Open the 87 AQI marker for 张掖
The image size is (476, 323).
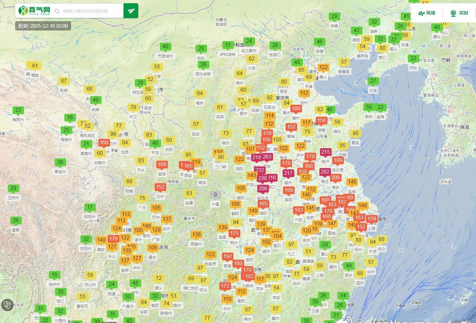coord(64,81)
